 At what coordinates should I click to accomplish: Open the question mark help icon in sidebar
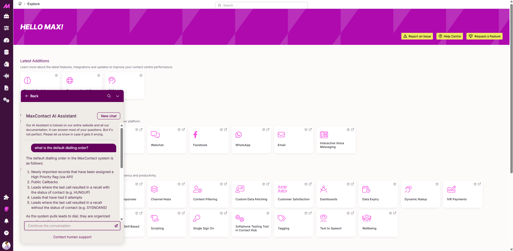pos(6,233)
